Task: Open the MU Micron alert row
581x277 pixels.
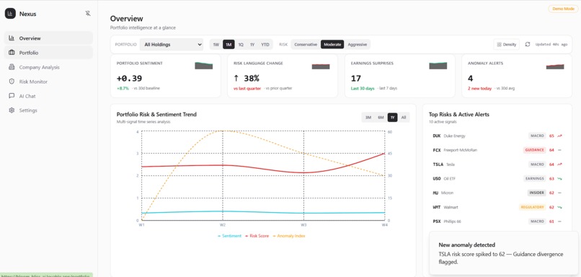Action: click(497, 193)
